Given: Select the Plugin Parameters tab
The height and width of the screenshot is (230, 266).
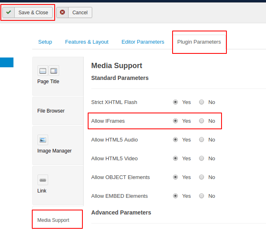Looking at the screenshot, I should click(x=199, y=42).
